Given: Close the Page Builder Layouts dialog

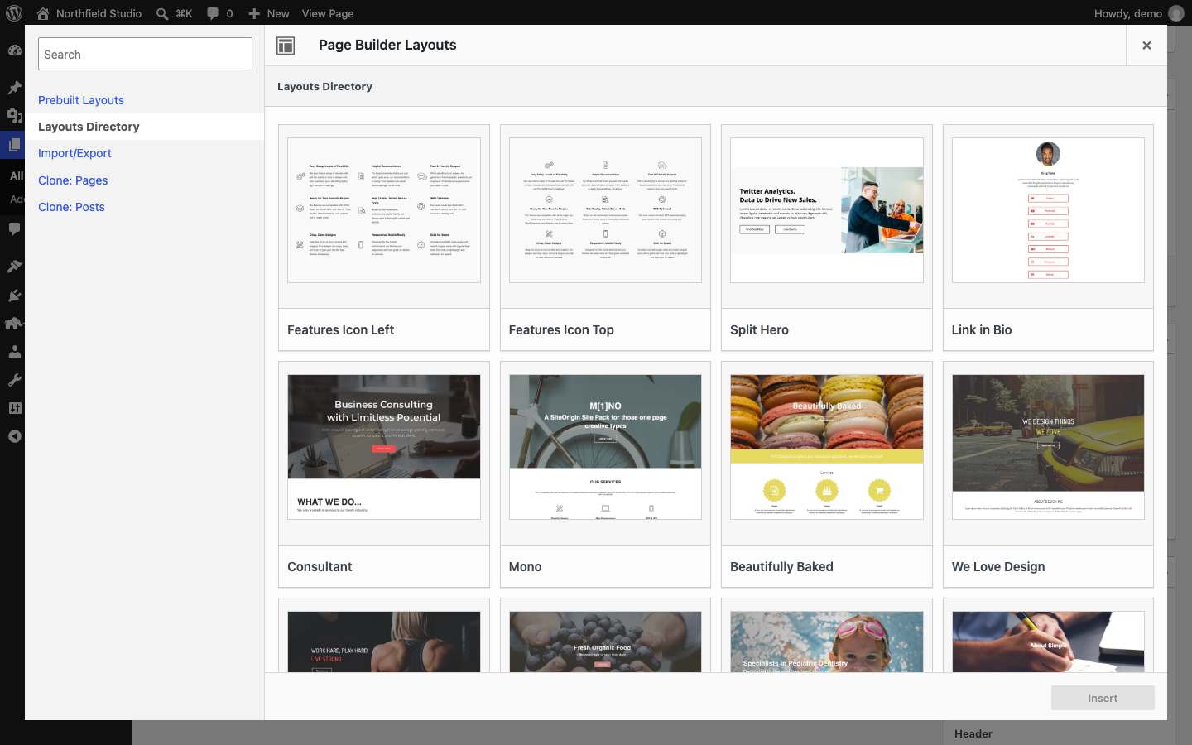Looking at the screenshot, I should [x=1146, y=46].
